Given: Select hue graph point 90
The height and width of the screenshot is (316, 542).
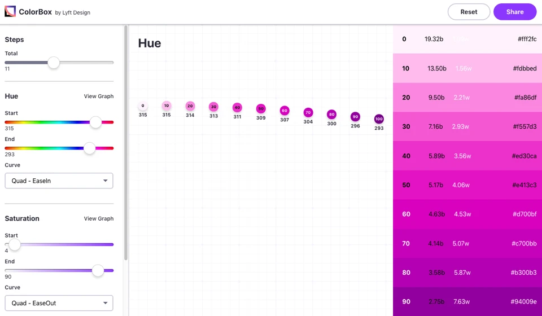Looking at the screenshot, I should (x=355, y=117).
